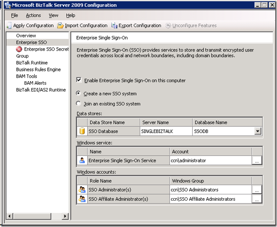Screen dimensions: 277x227
Task: Click the SSO Administrator(s) group icon
Action: click(82, 190)
